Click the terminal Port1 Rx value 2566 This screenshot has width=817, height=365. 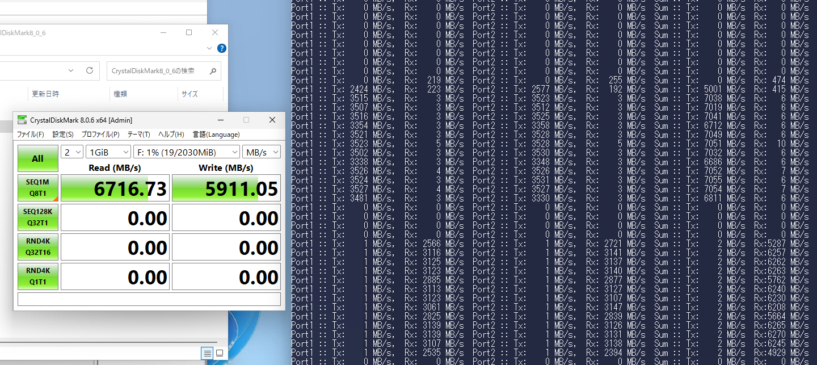[432, 244]
